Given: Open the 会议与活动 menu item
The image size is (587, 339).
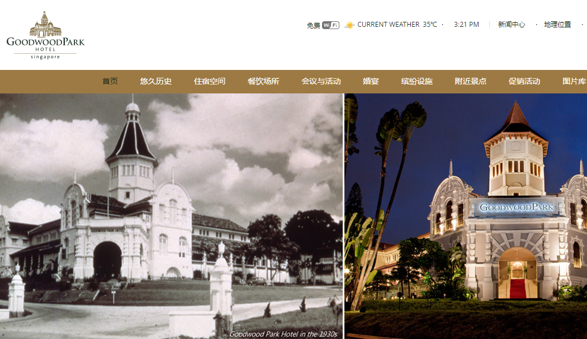Looking at the screenshot, I should coord(321,81).
